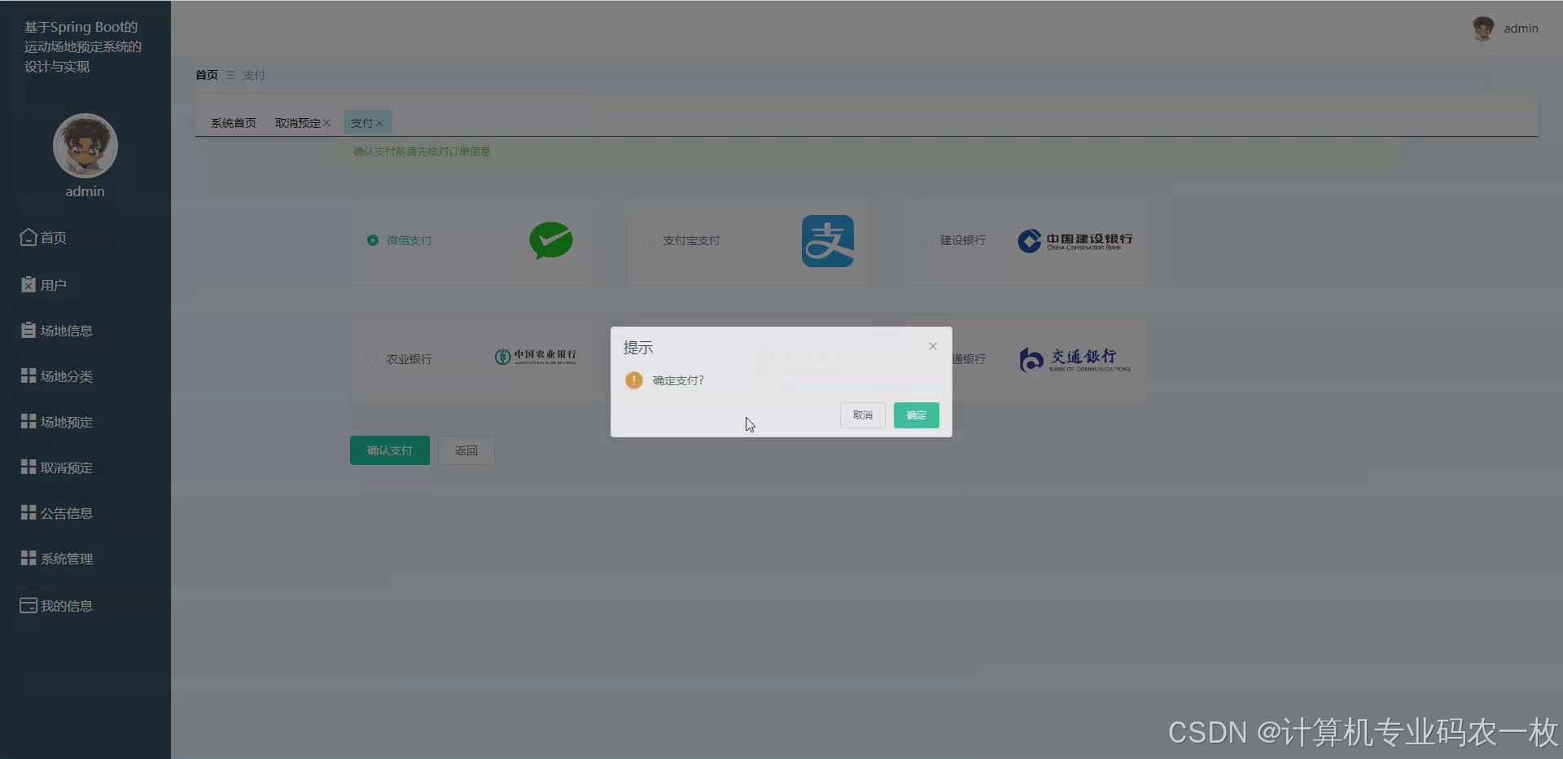
Task: Click the 确认支付前请先核对订单信息 notice text
Action: pyautogui.click(x=422, y=151)
